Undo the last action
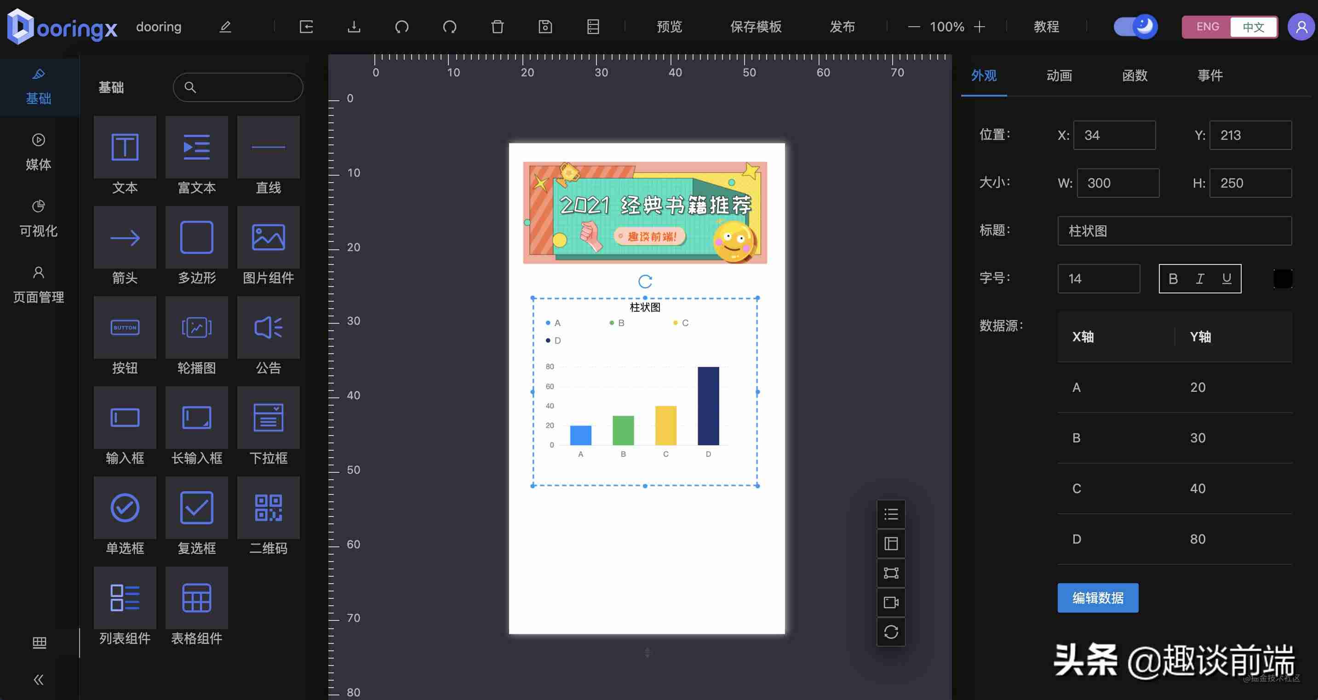 [x=401, y=27]
